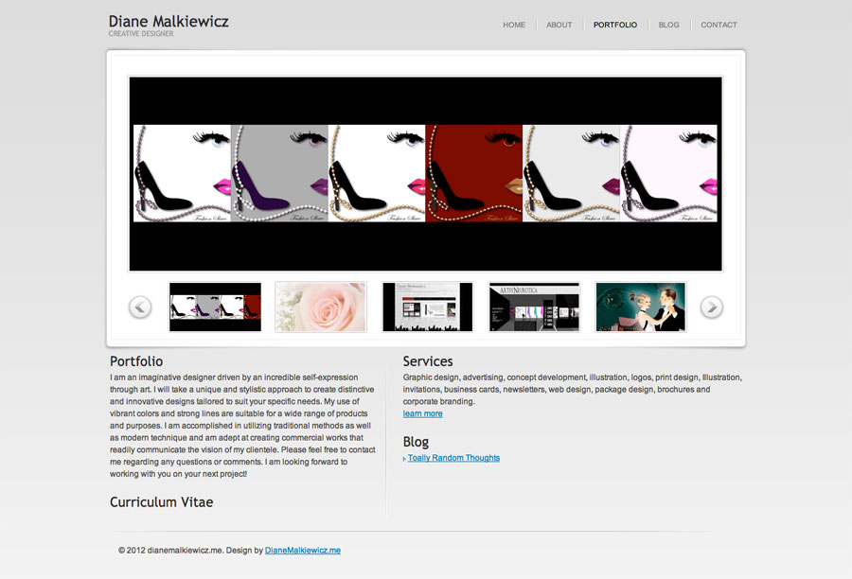Open the About menu item
Screen dimensions: 852x579
tap(559, 26)
